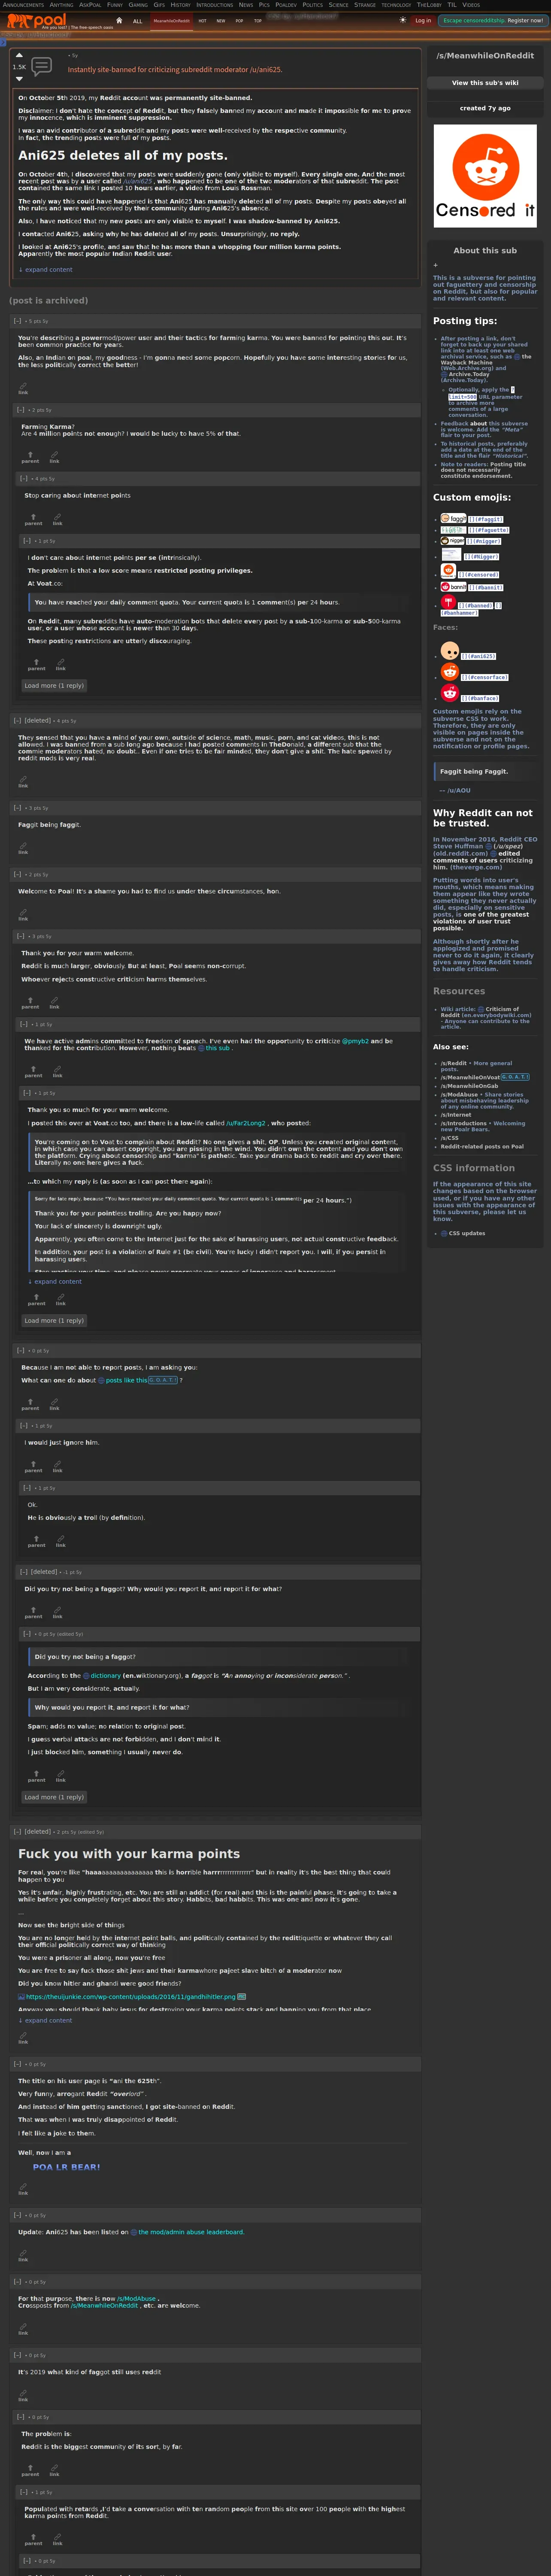The image size is (551, 2576).
Task: Click 'Register now!' in the green banner
Action: (x=525, y=20)
